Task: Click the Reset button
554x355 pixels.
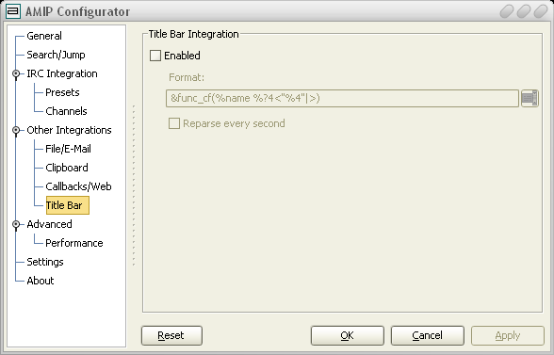Action: (171, 335)
